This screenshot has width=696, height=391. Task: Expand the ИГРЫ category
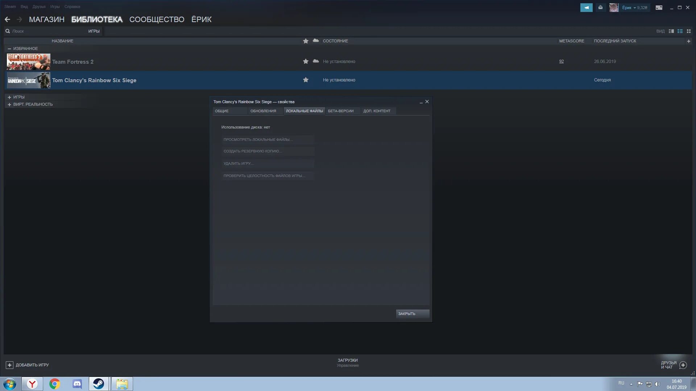tap(9, 97)
